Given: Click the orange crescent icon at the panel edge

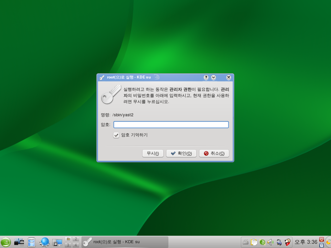Looking at the screenshot, I should 328,242.
